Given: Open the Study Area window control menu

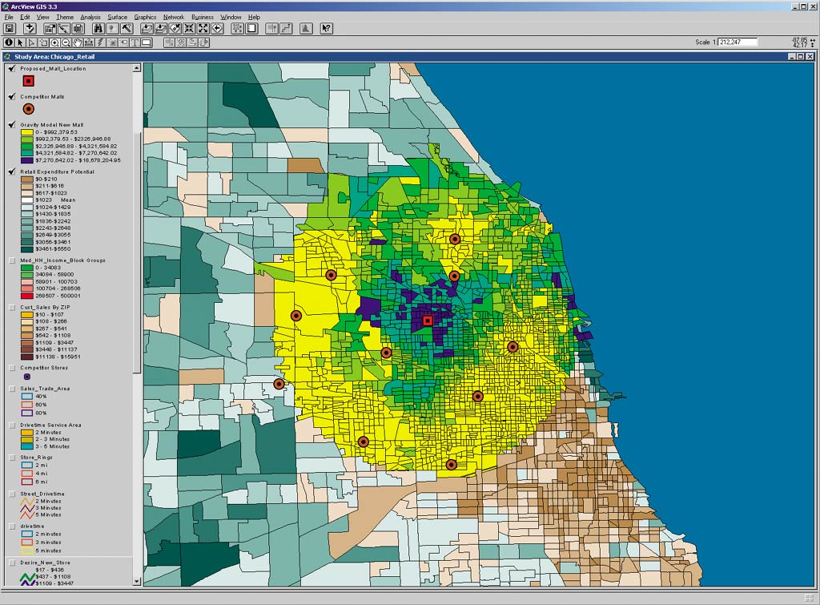Looking at the screenshot, I should (8, 57).
